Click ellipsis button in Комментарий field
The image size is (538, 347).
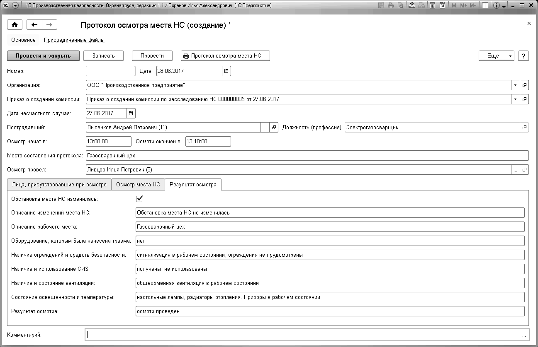click(x=524, y=335)
